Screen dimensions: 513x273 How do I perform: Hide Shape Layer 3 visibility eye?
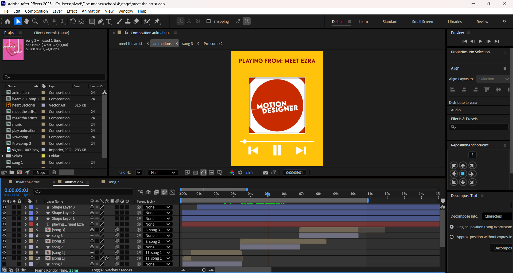coord(4,207)
